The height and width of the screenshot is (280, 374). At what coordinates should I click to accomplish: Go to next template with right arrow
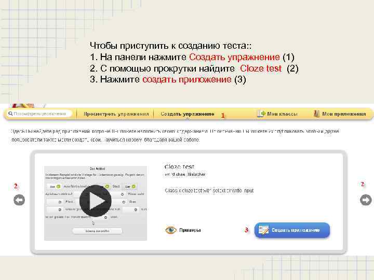366,200
